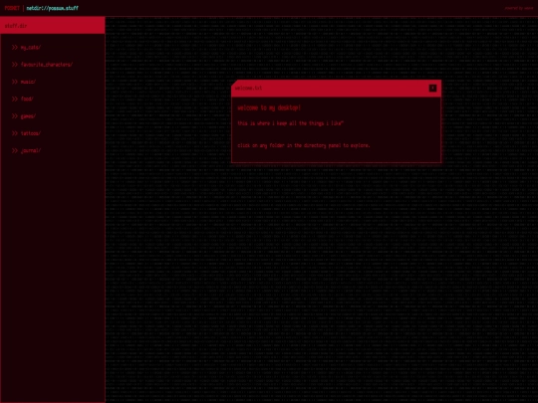Close the welcome.txt window

coord(432,89)
